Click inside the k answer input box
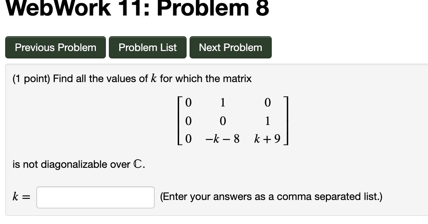 [95, 197]
